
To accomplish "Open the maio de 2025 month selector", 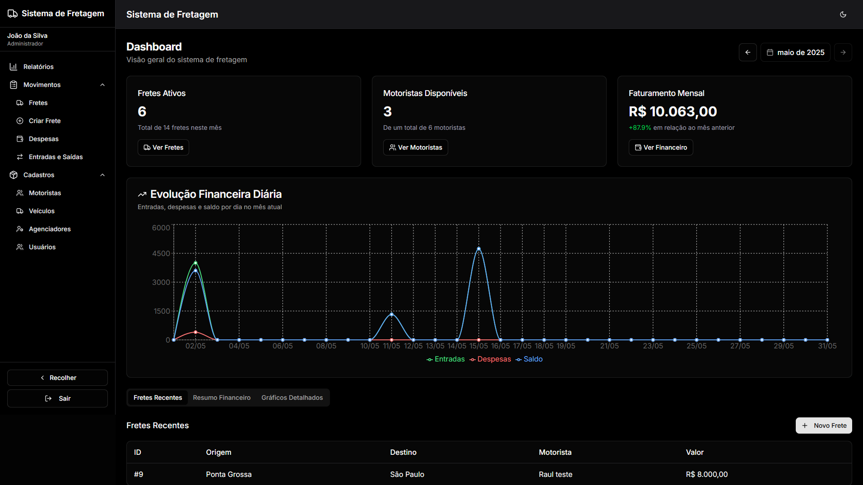I will tap(795, 52).
